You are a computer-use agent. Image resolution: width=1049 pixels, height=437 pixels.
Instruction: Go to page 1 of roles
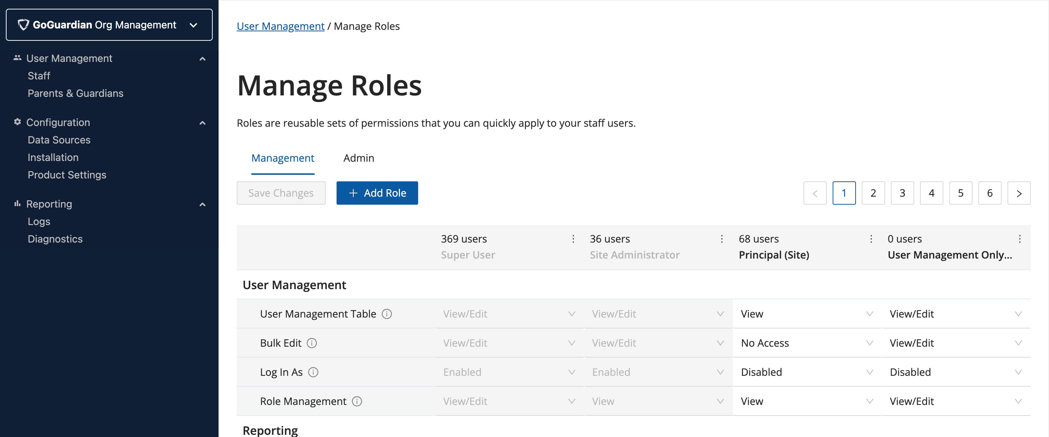click(x=844, y=193)
